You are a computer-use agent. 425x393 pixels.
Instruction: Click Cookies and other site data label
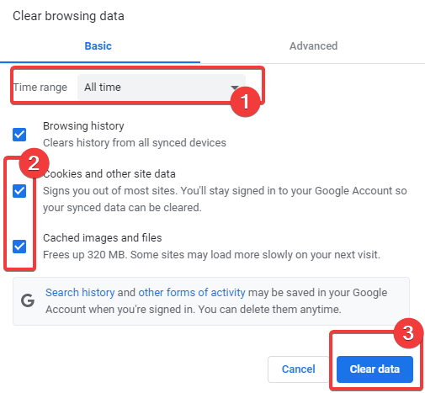(x=109, y=174)
